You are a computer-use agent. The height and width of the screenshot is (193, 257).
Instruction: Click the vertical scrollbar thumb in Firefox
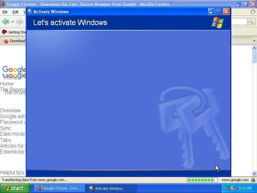pyautogui.click(x=254, y=57)
